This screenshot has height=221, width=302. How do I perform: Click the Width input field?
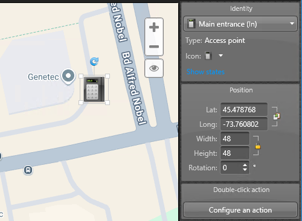[x=235, y=139]
